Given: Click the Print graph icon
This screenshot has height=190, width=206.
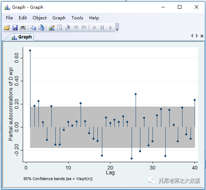Looking at the screenshot, I should 23,27.
